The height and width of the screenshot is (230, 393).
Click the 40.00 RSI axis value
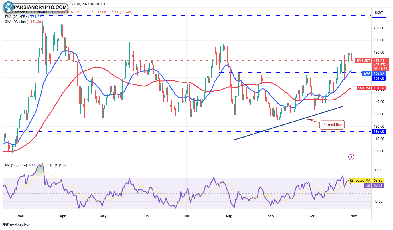coord(378,201)
